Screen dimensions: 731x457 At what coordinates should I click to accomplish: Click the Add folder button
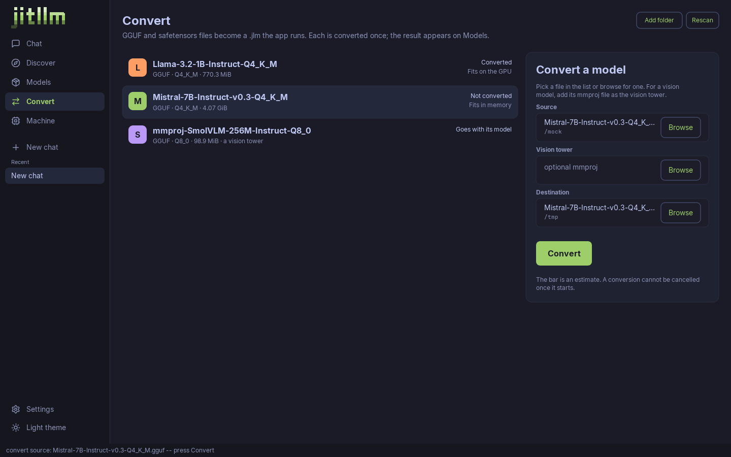659,20
